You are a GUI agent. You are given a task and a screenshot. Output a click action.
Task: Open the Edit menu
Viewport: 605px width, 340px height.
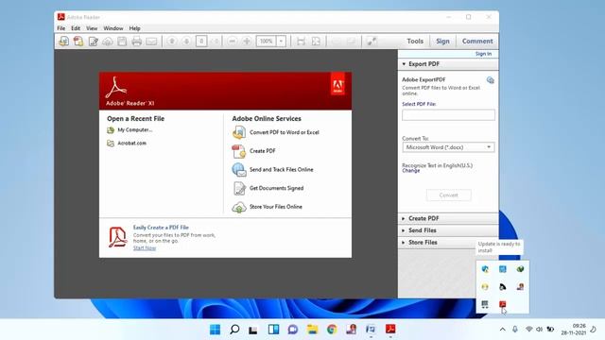click(x=76, y=28)
